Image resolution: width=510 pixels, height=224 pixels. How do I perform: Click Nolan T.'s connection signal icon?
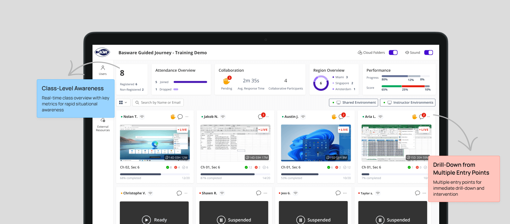click(x=142, y=117)
